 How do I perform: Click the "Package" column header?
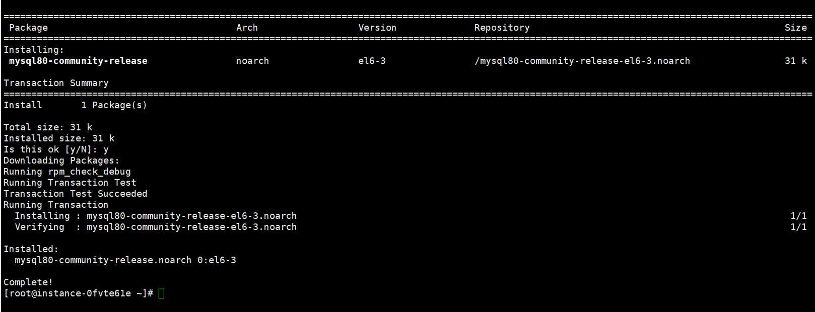tap(28, 28)
